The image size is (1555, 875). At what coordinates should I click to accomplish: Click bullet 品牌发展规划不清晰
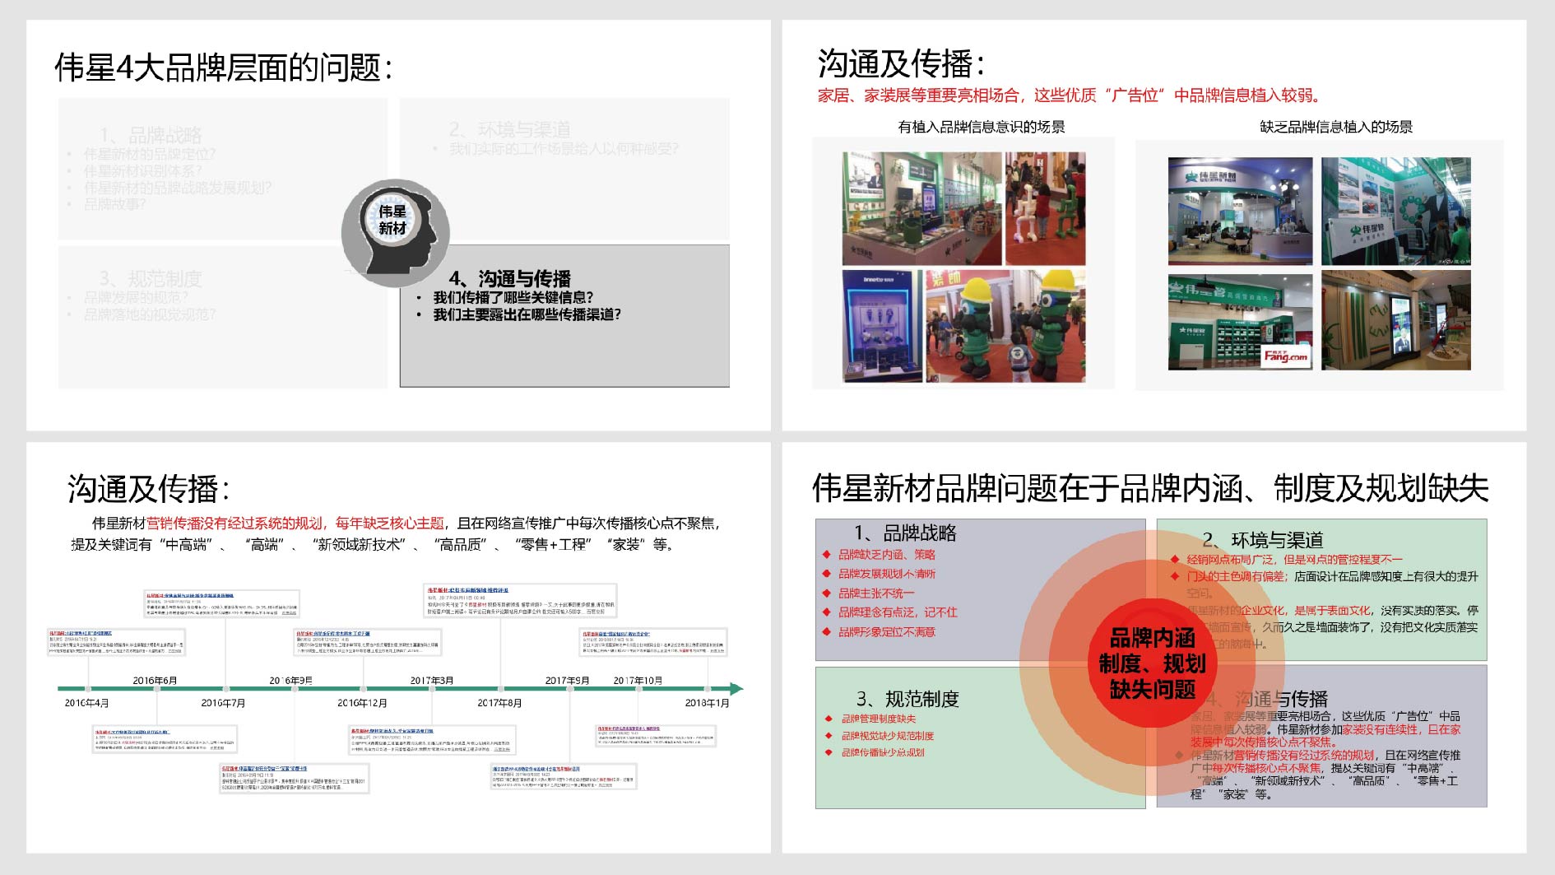point(887,574)
